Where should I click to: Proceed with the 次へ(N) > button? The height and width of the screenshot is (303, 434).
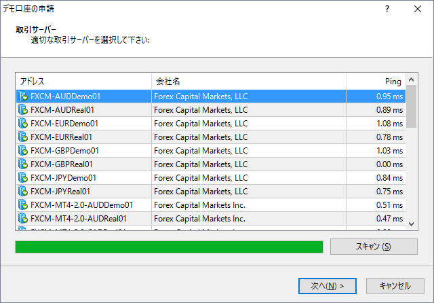click(327, 286)
